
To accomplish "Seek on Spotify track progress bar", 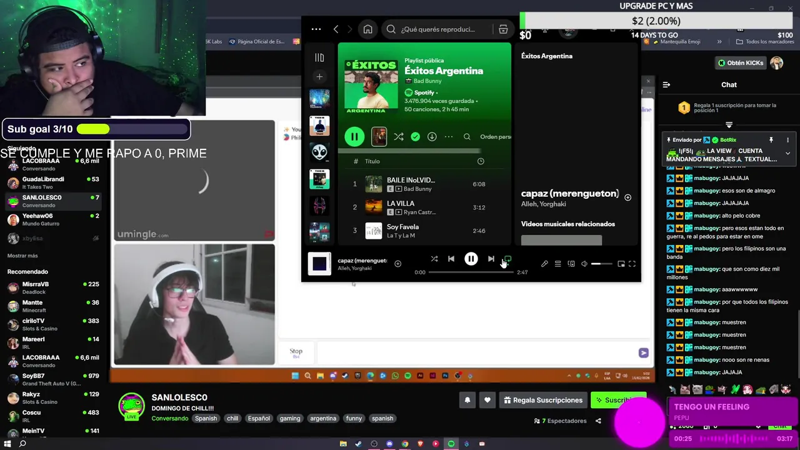I will [x=471, y=272].
